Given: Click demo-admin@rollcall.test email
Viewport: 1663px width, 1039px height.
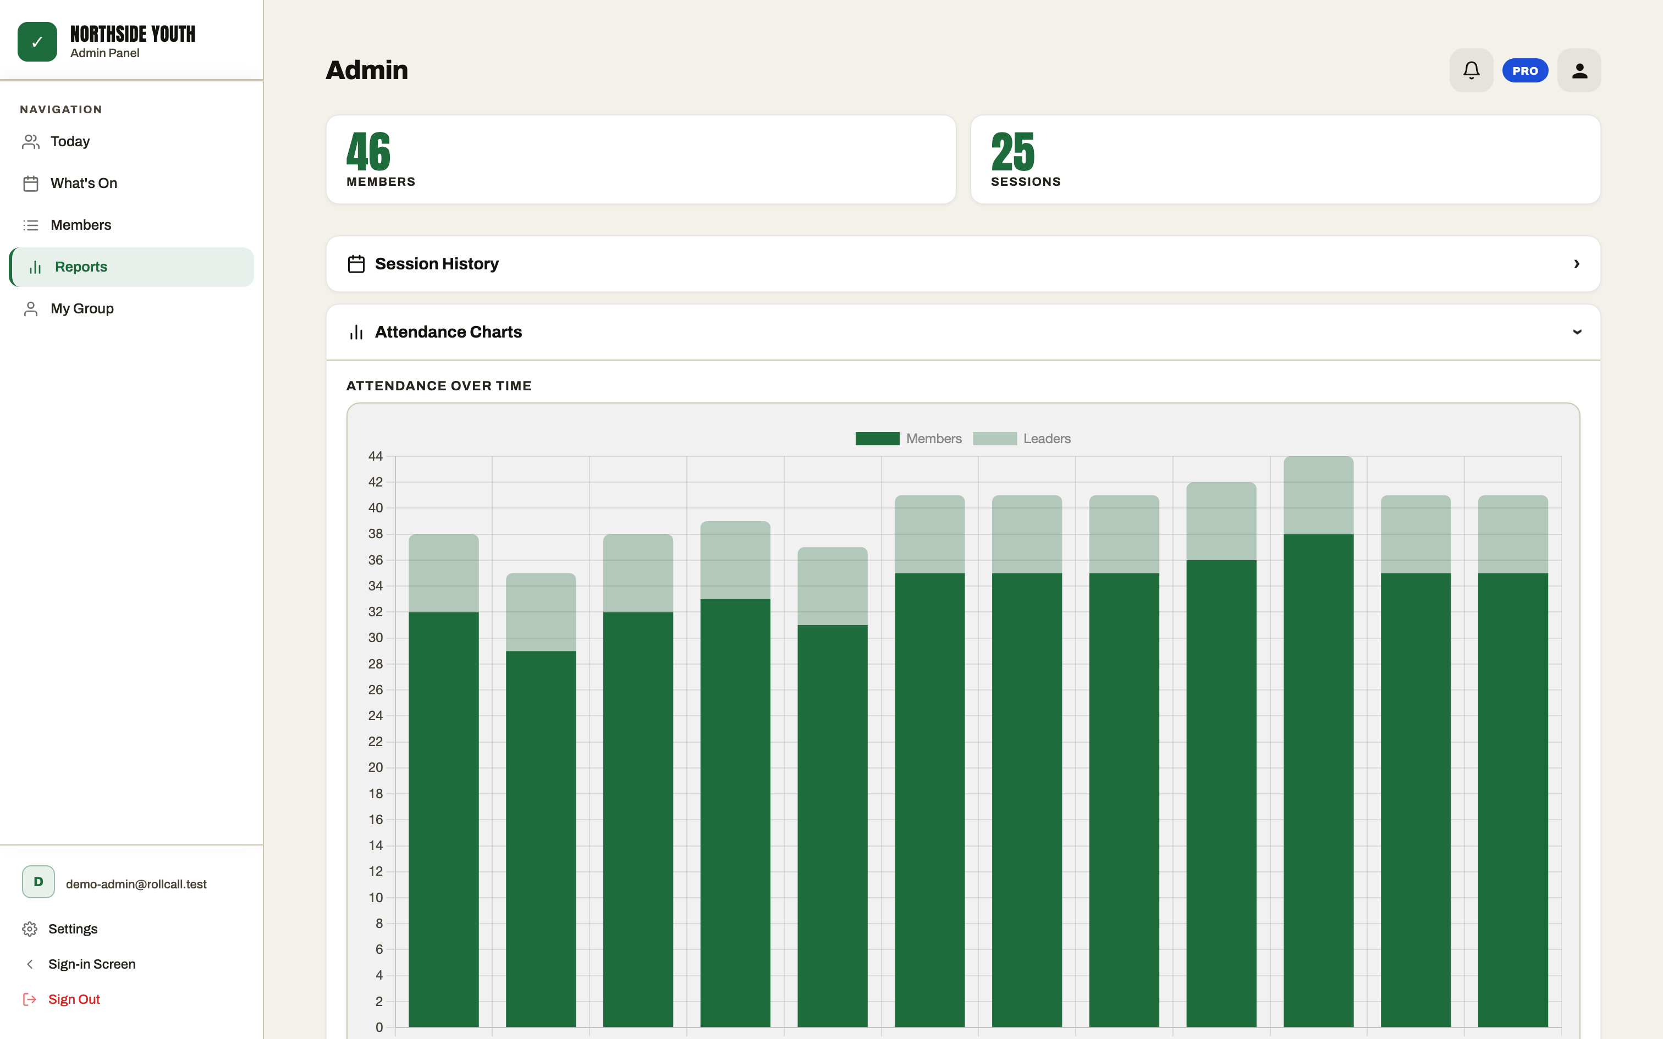Looking at the screenshot, I should (136, 885).
